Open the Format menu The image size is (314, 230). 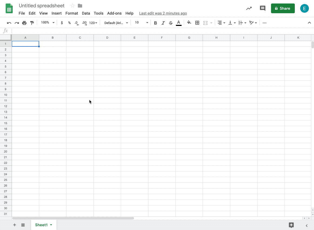(72, 13)
